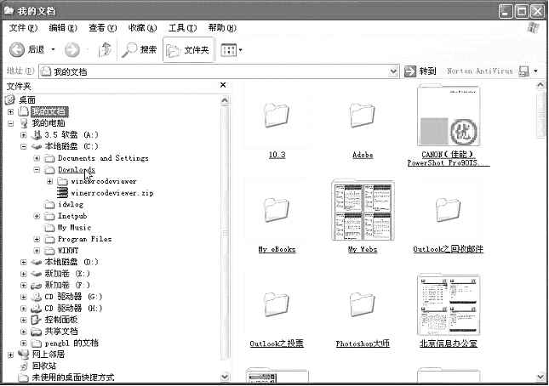The width and height of the screenshot is (549, 386).
Task: Click the Norton AntiVirus toolbar icon
Action: [x=523, y=71]
